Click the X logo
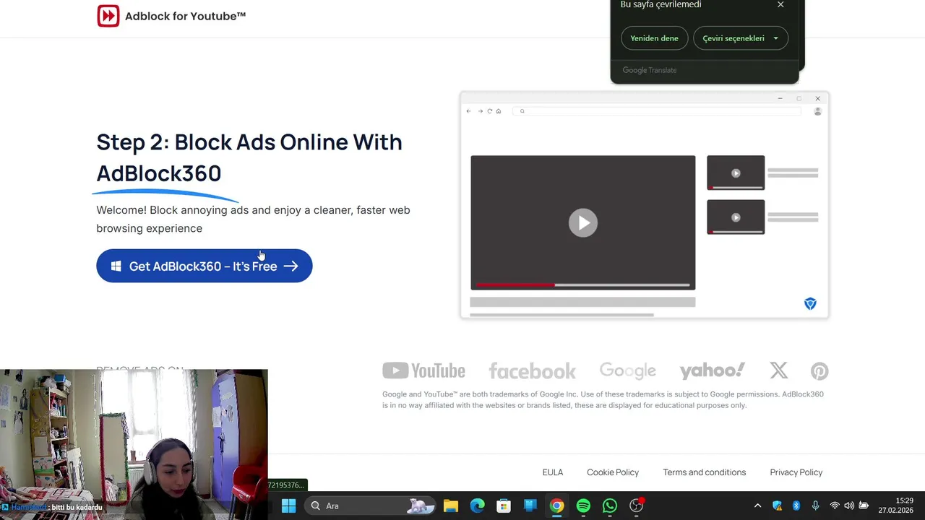 pyautogui.click(x=779, y=370)
